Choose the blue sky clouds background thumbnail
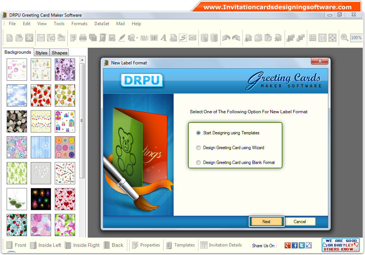This screenshot has width=365, height=255. [x=17, y=95]
